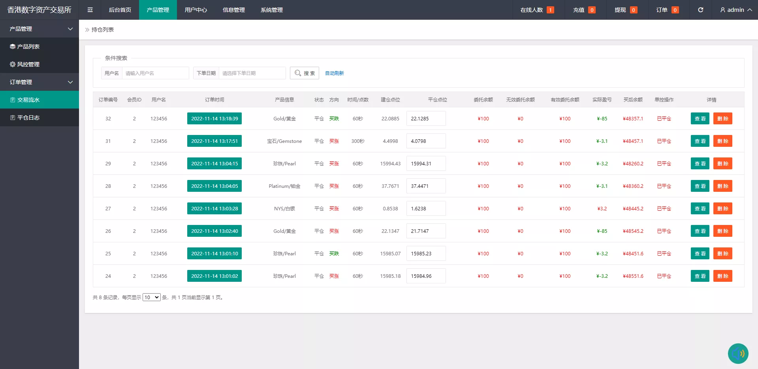Collapse the 订单管理 sidebar section
The width and height of the screenshot is (758, 369).
coord(39,82)
